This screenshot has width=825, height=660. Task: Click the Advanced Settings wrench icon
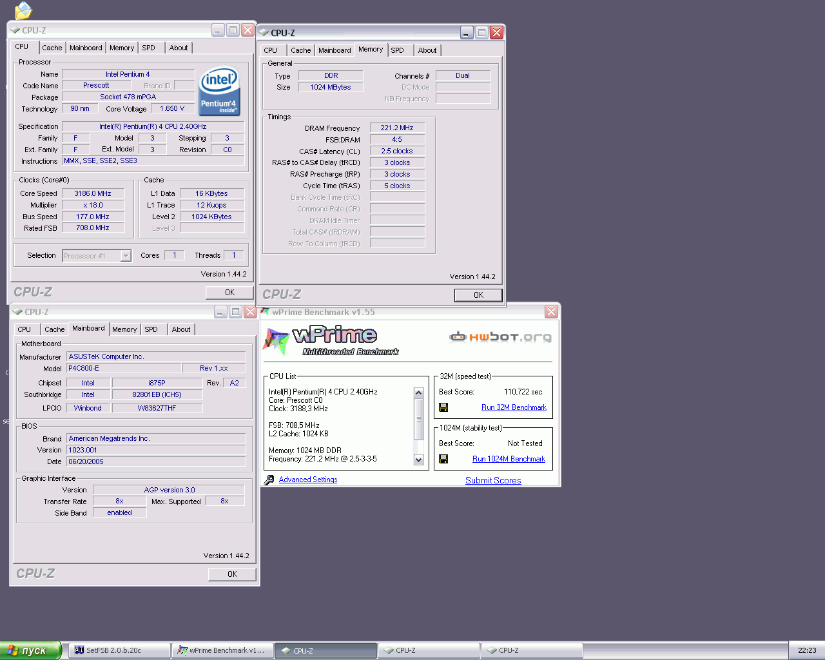269,480
